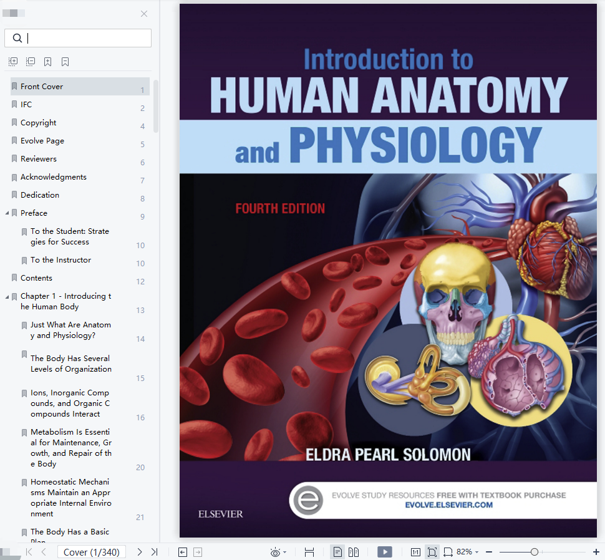This screenshot has width=605, height=560.
Task: Open the Acknowledgments bookmark
Action: click(53, 177)
